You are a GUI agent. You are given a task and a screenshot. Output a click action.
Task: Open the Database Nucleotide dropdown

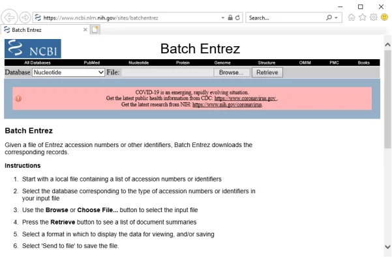pyautogui.click(x=68, y=72)
